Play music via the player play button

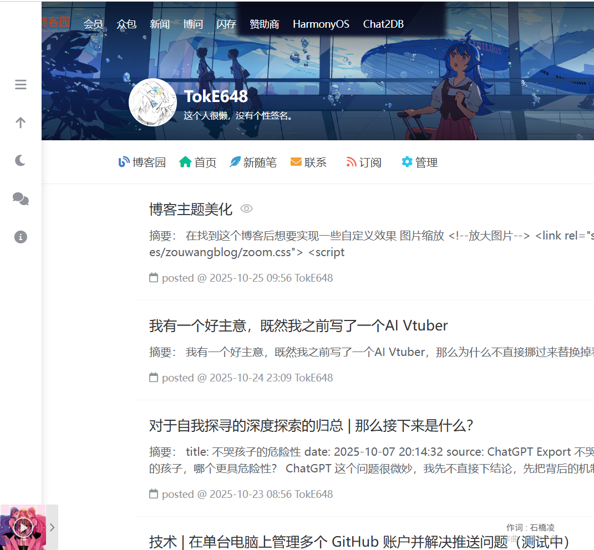tap(23, 527)
